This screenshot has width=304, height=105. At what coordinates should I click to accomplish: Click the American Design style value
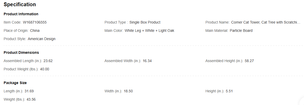(x=42, y=39)
